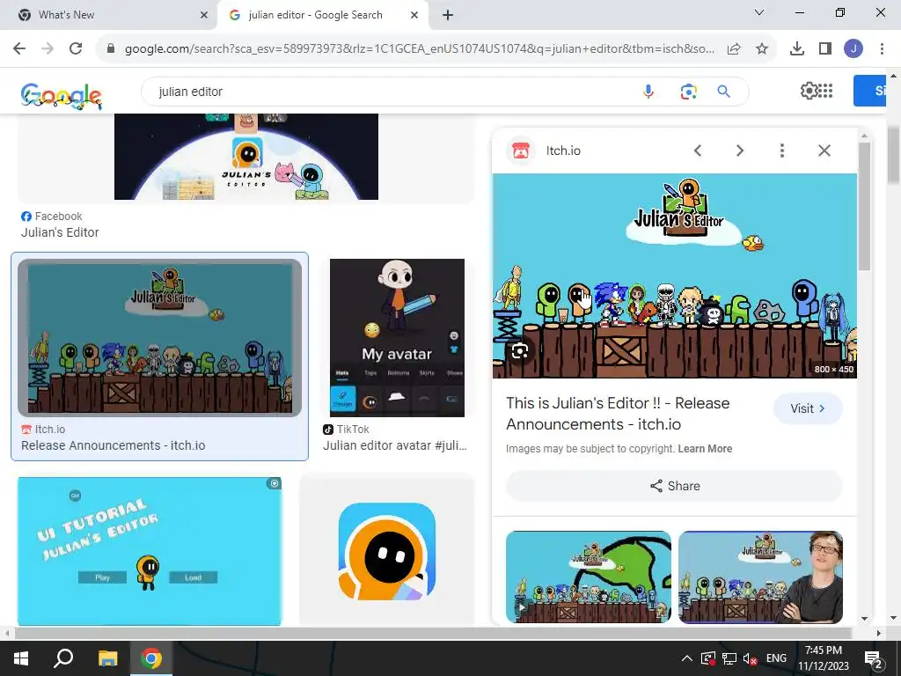
Task: Select the orange hooded app icon image
Action: coord(387,552)
